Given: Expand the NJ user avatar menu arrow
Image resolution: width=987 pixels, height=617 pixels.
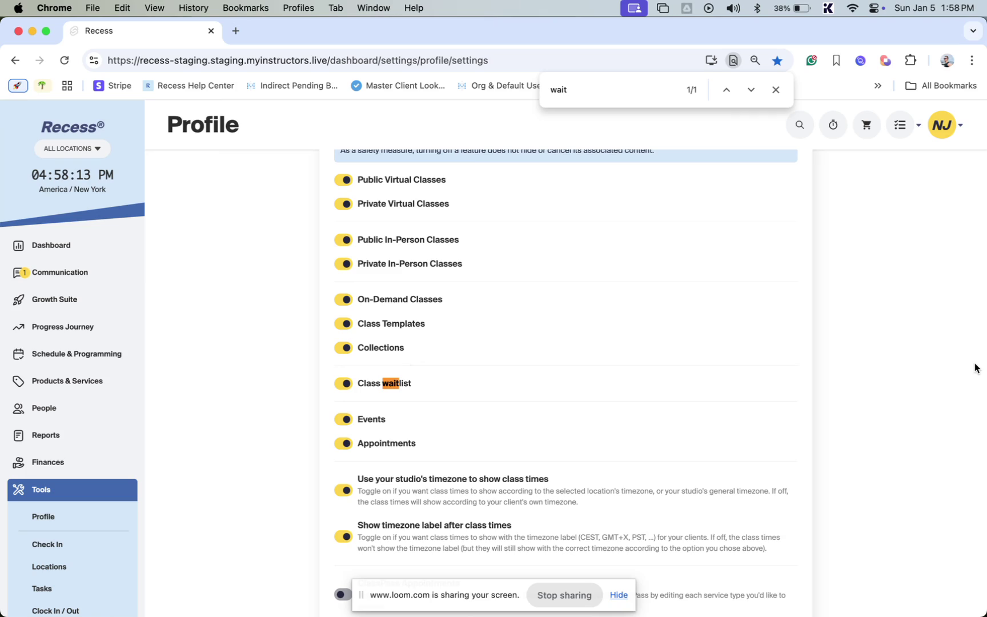Looking at the screenshot, I should point(961,125).
